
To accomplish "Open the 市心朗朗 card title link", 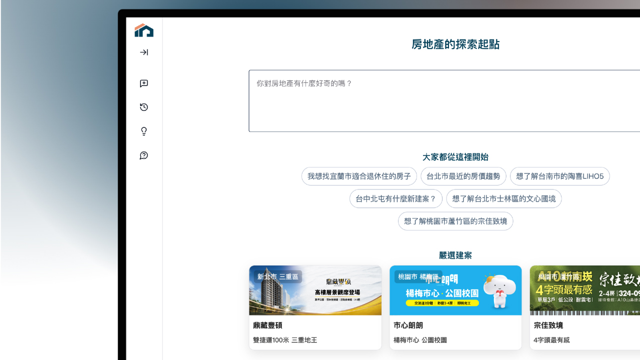I will pyautogui.click(x=408, y=325).
